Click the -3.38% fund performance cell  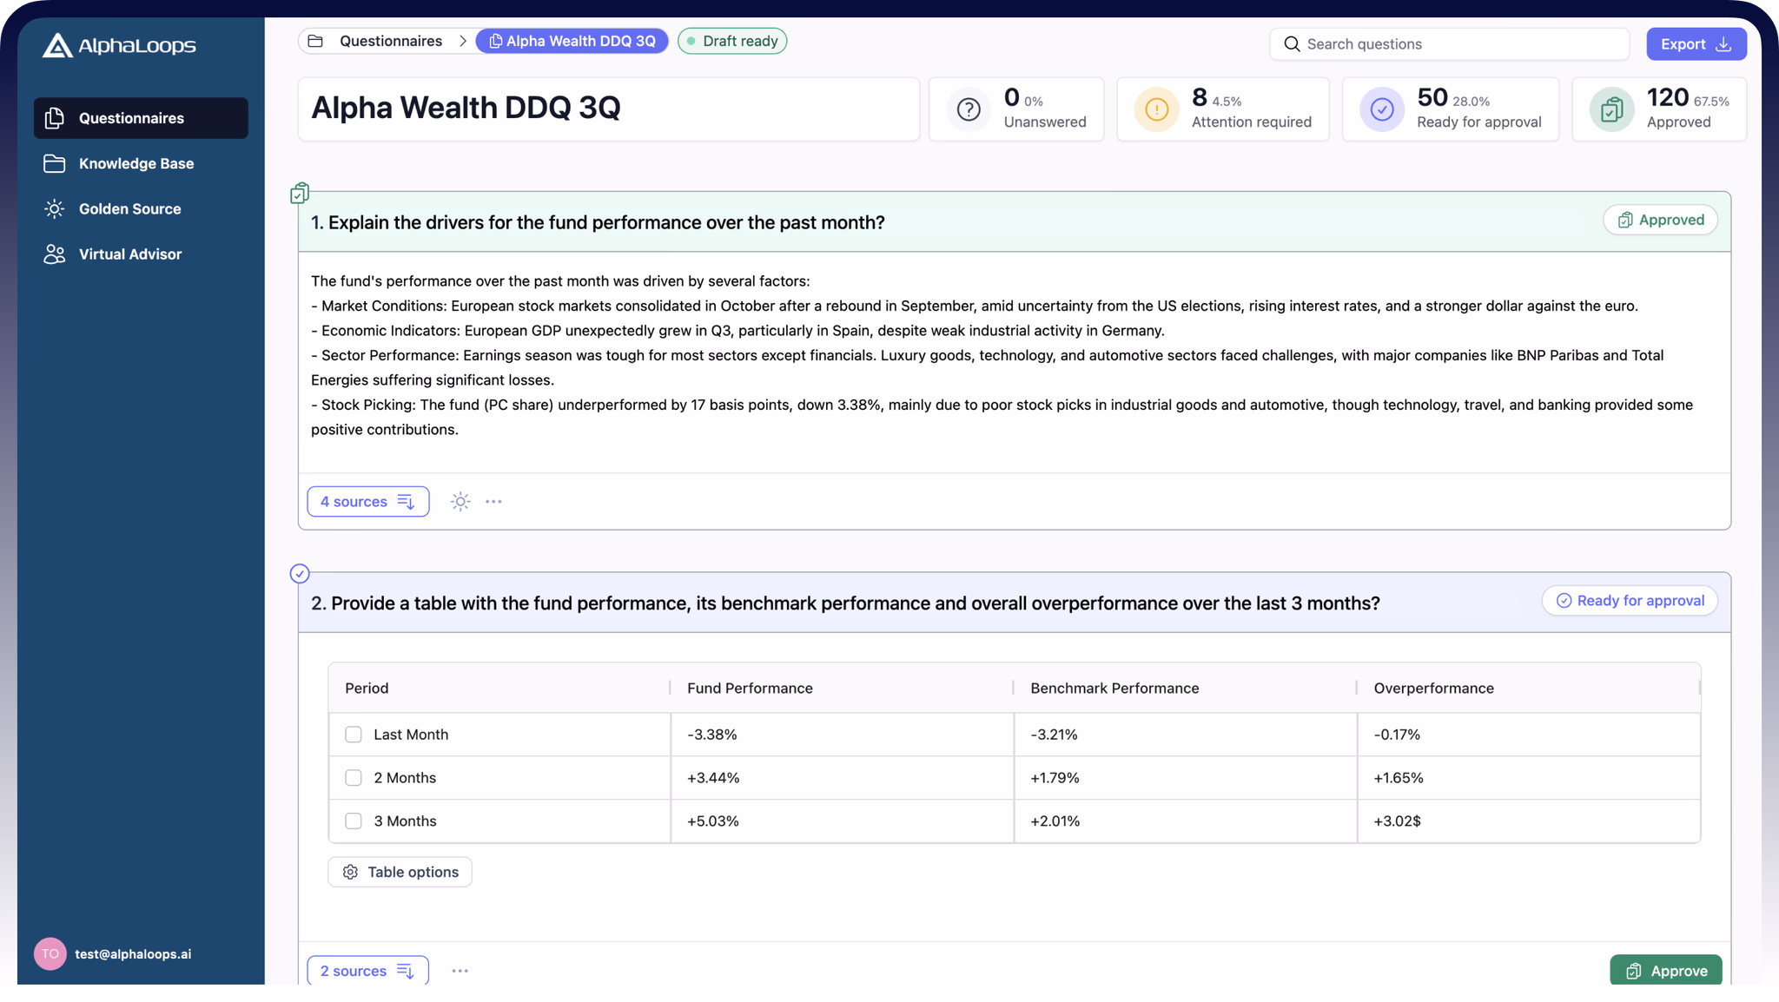click(842, 735)
